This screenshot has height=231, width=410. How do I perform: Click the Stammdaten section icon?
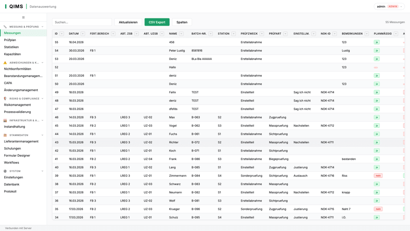[5, 135]
